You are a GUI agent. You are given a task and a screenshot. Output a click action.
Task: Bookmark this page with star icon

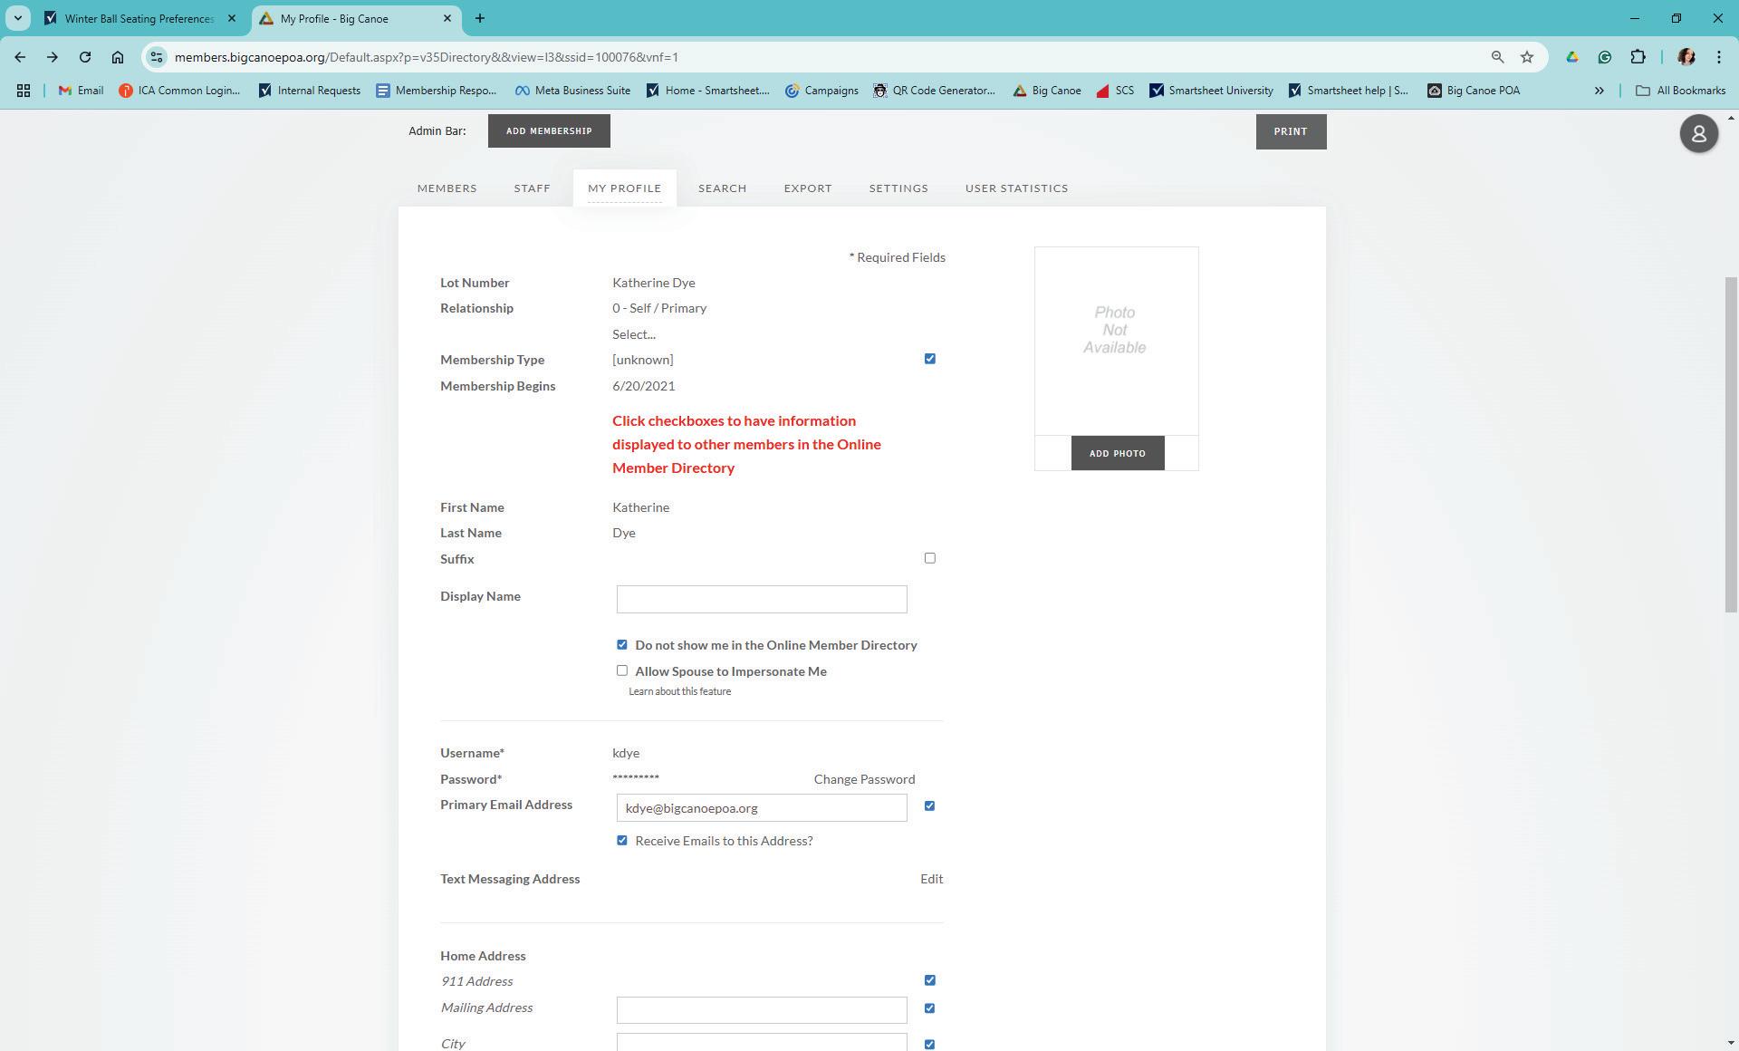tap(1527, 57)
